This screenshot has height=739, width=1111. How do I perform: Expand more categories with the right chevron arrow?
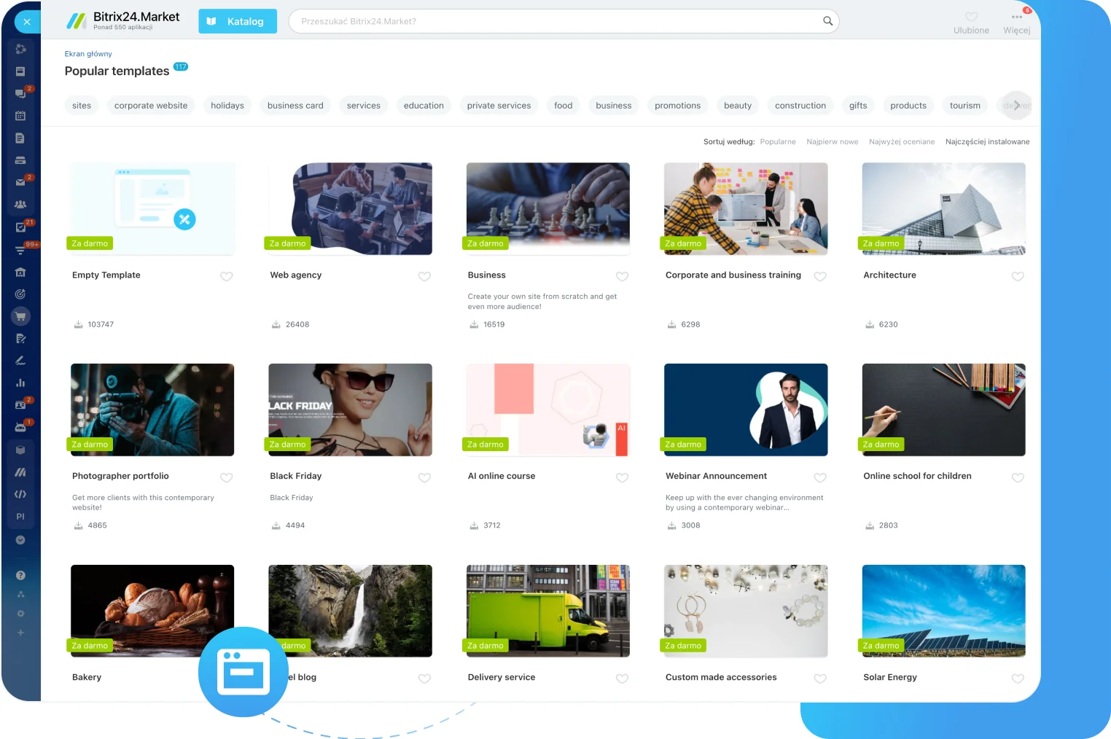coord(1016,105)
